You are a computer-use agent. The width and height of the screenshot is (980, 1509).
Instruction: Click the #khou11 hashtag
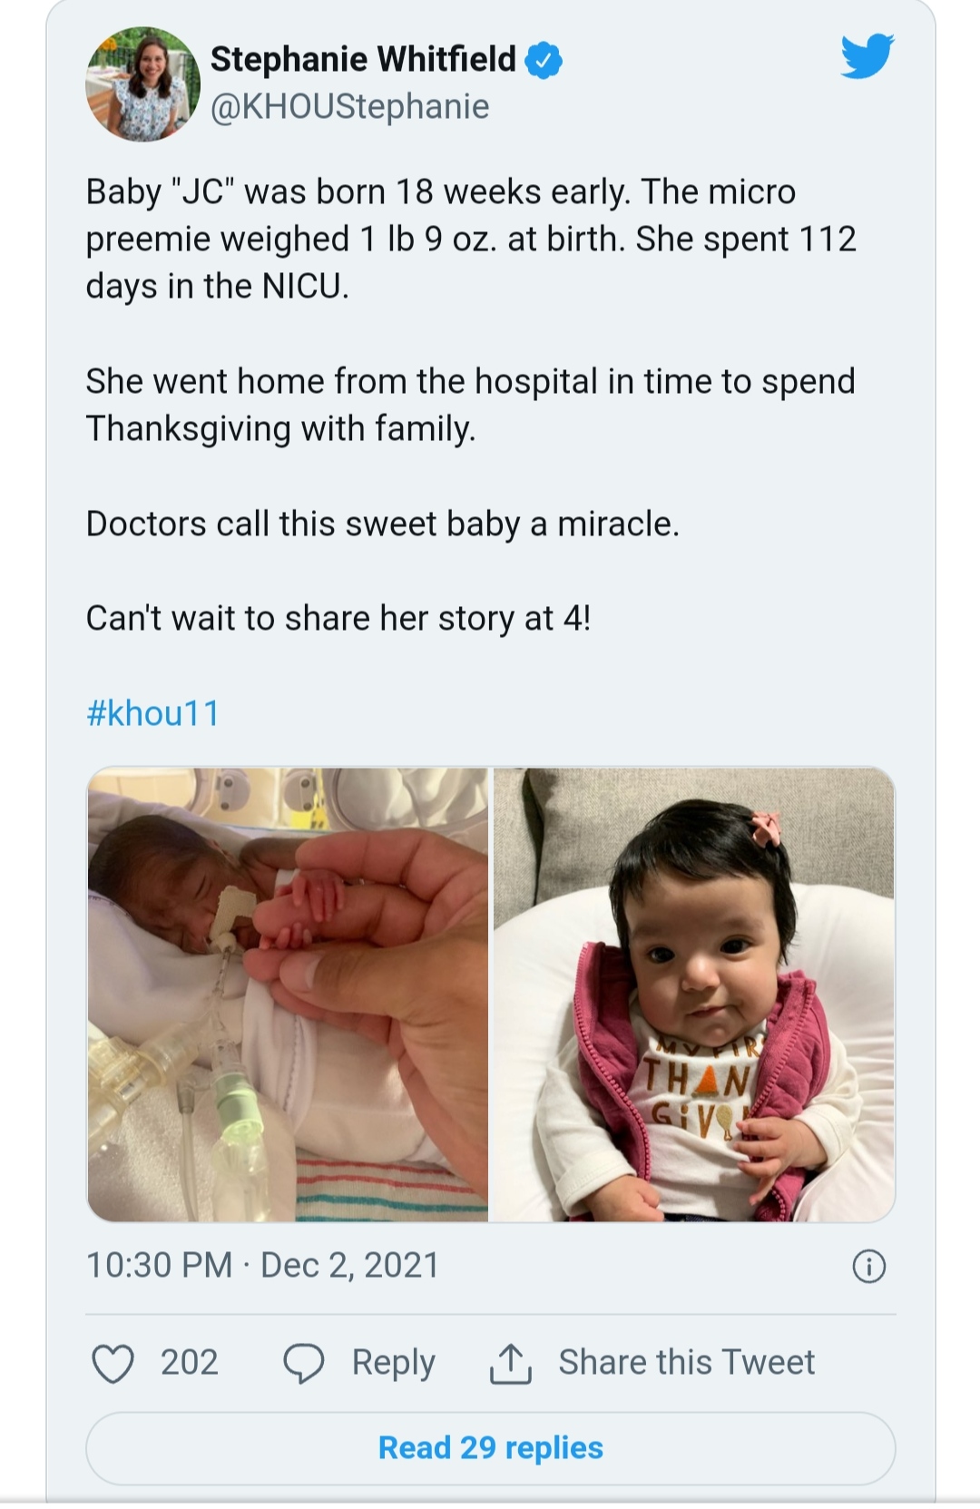click(x=152, y=713)
